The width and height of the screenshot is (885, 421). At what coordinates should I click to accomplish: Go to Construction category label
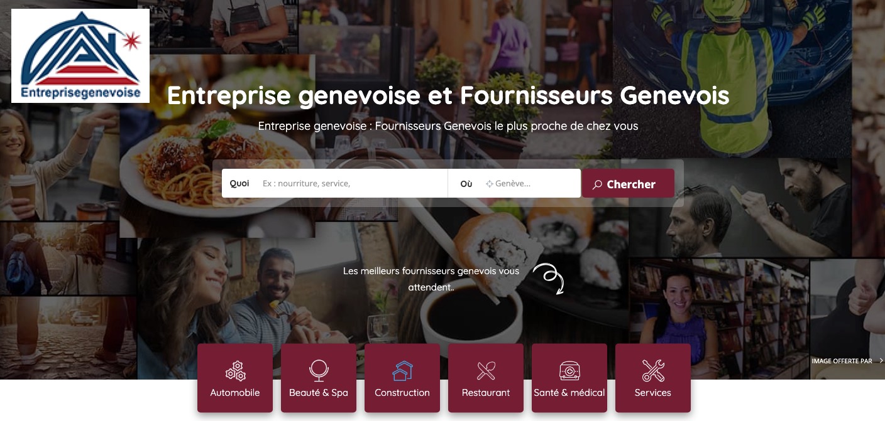(402, 393)
